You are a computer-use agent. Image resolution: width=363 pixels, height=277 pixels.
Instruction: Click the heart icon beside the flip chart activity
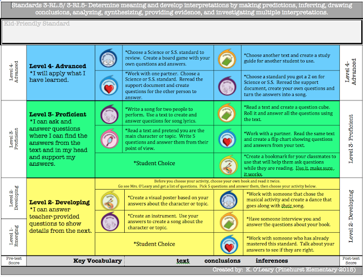coord(227,139)
